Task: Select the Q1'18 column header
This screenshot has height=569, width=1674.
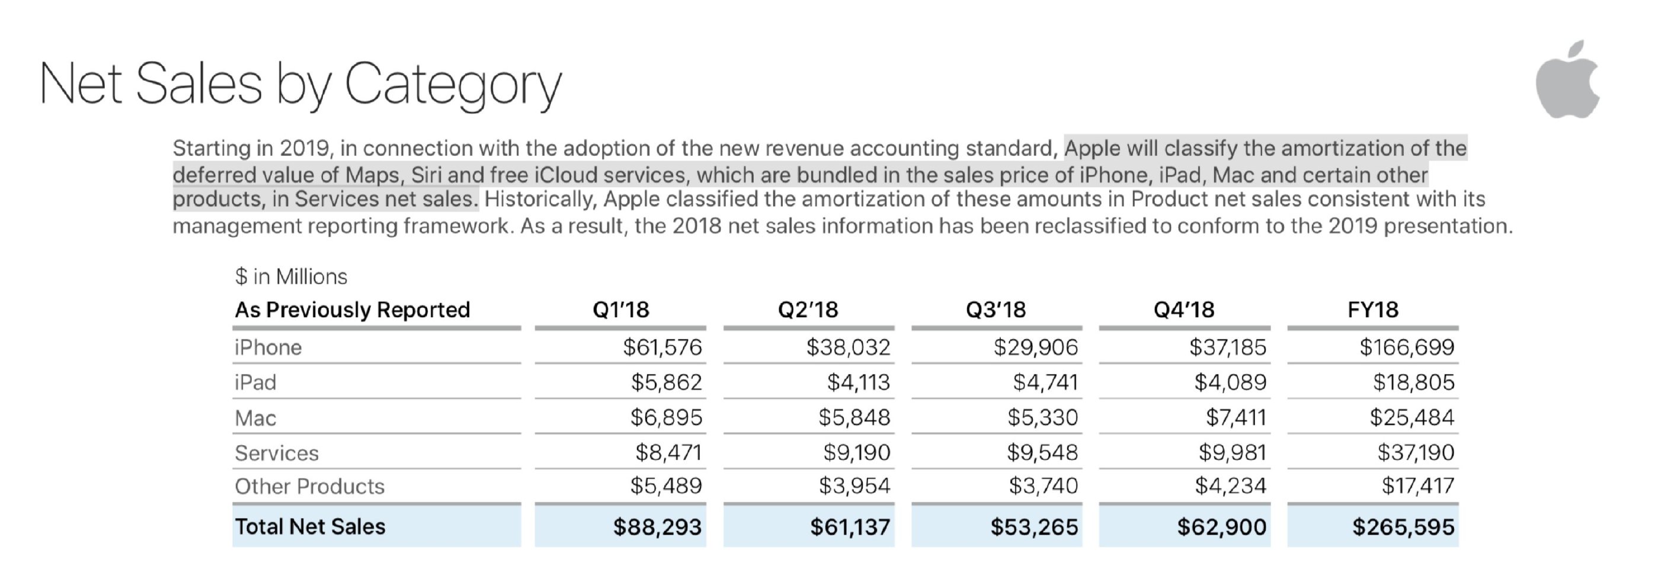Action: pyautogui.click(x=620, y=309)
